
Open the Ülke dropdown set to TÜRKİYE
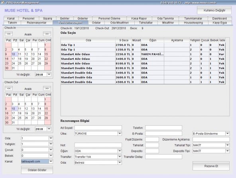(120, 133)
